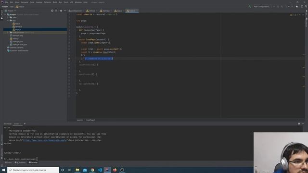The image size is (308, 173).
Task: Switch to the package.json editor tab
Action: tap(76, 11)
